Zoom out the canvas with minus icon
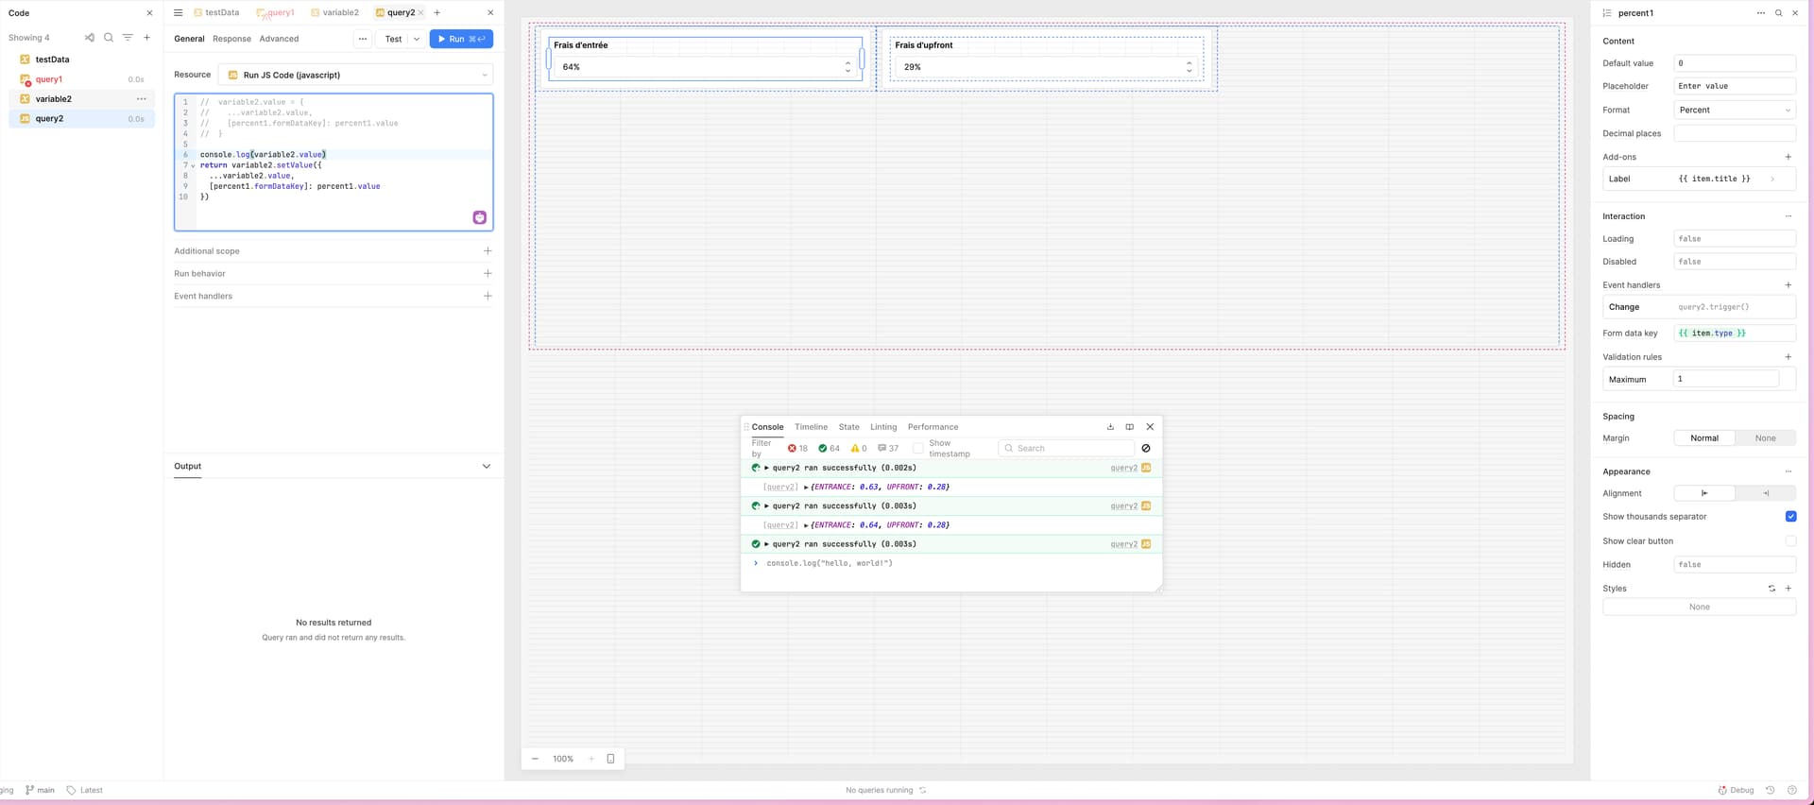 pos(535,759)
